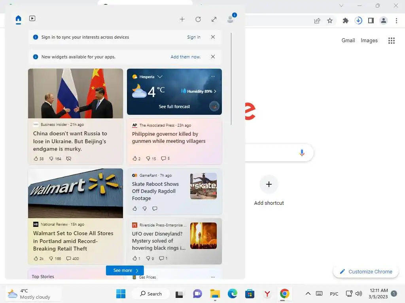Open Gas Prices widget options menu
The width and height of the screenshot is (405, 303).
click(213, 277)
